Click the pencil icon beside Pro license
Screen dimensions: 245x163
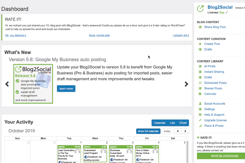[227, 12]
